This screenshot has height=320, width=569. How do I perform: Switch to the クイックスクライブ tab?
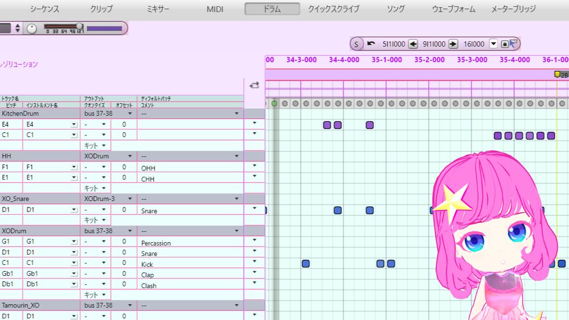[333, 9]
